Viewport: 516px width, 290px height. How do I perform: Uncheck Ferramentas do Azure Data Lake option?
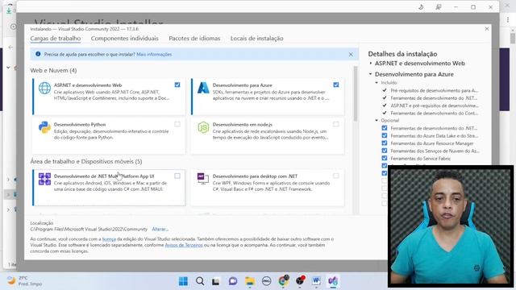tap(385, 135)
